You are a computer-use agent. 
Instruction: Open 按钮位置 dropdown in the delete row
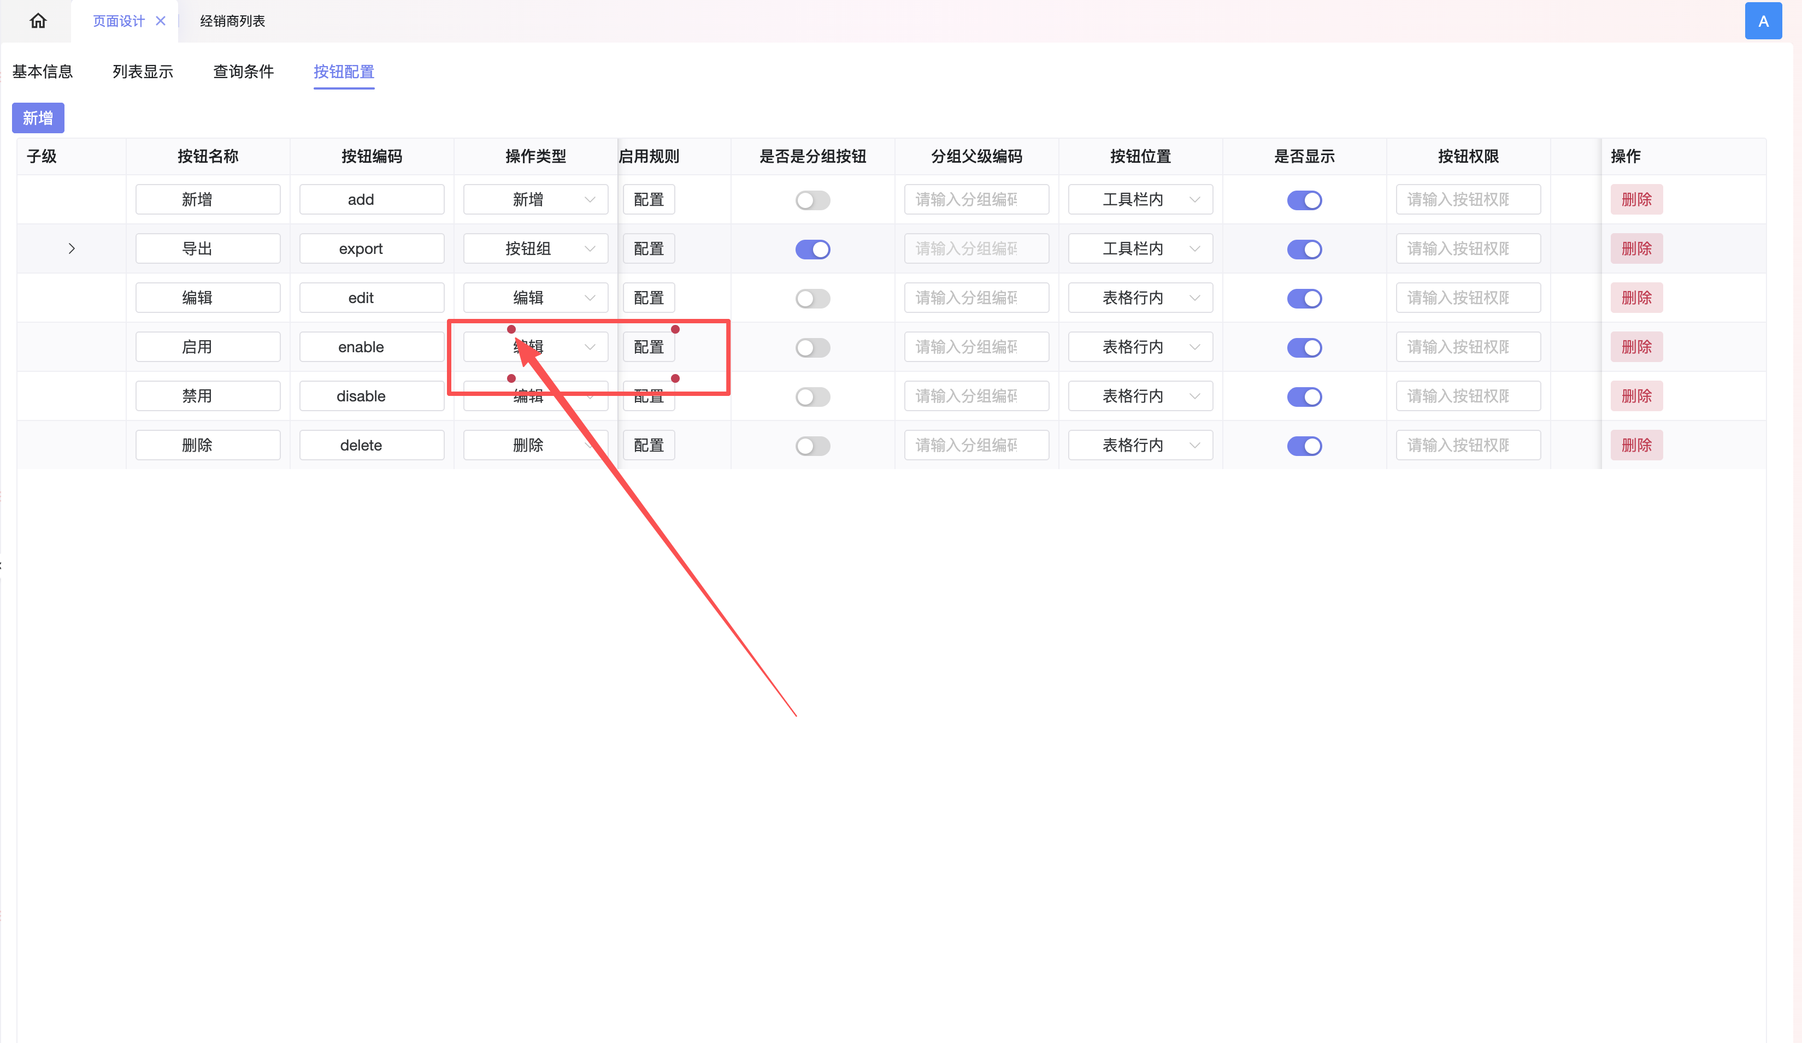pyautogui.click(x=1140, y=446)
